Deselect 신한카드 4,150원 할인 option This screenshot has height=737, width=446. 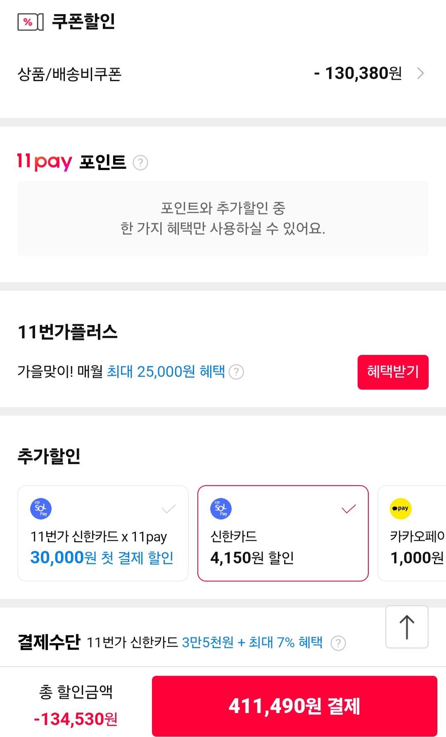click(283, 533)
